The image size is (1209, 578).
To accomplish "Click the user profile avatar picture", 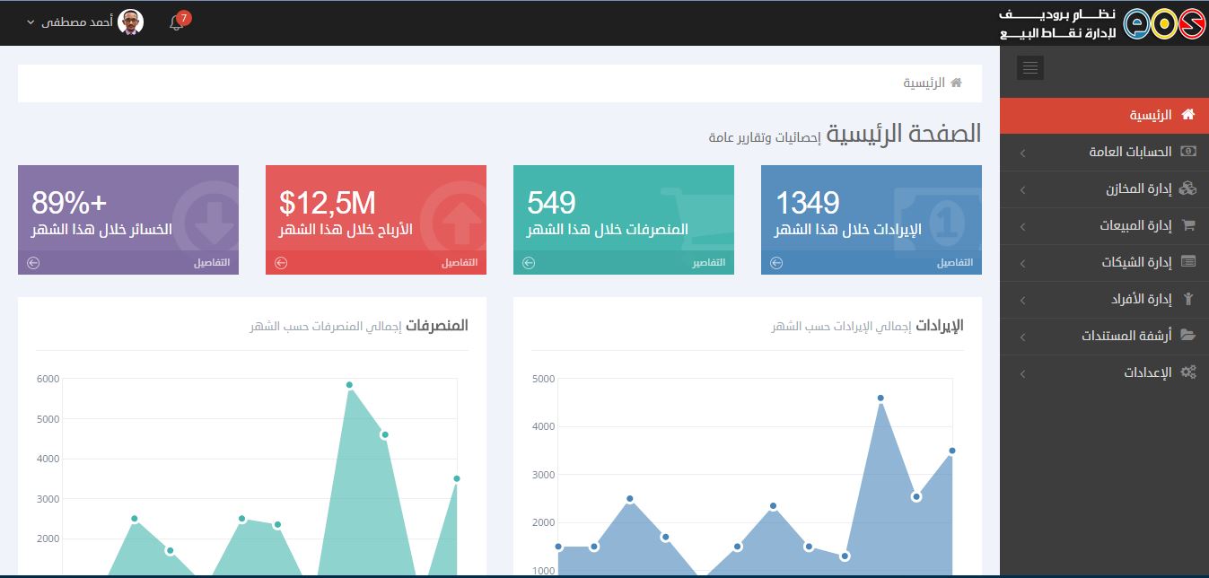I will pos(131,22).
